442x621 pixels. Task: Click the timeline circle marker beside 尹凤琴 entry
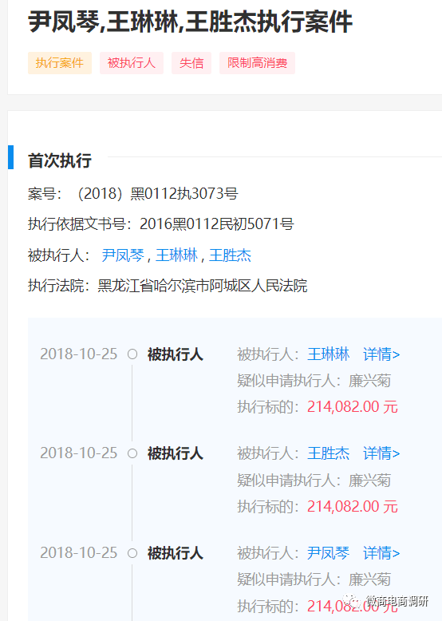pos(132,553)
